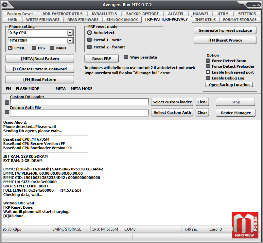Switch to MAIN tab
Screen dimensions: 263x243
(x=12, y=20)
